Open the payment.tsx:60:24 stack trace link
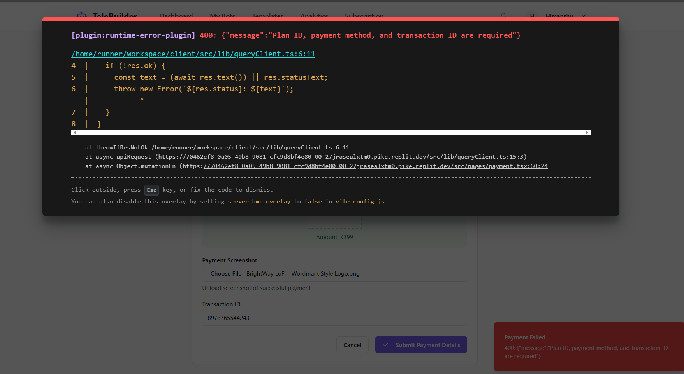This screenshot has width=684, height=374. coord(375,166)
